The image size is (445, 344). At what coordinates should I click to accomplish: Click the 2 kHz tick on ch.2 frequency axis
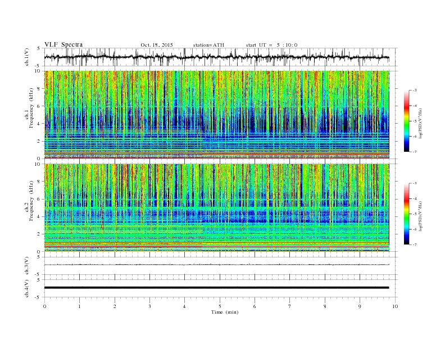pos(39,234)
